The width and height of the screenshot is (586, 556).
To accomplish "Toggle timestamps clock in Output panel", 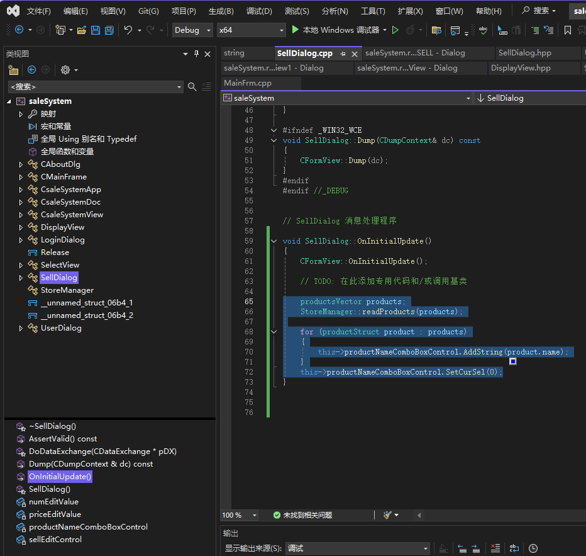I will click(x=533, y=548).
